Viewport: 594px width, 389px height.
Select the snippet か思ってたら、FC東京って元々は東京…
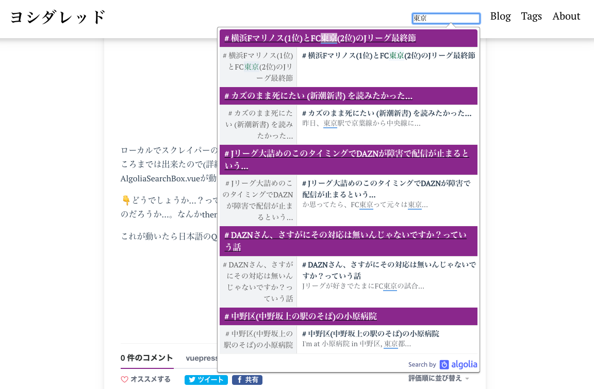(x=365, y=205)
